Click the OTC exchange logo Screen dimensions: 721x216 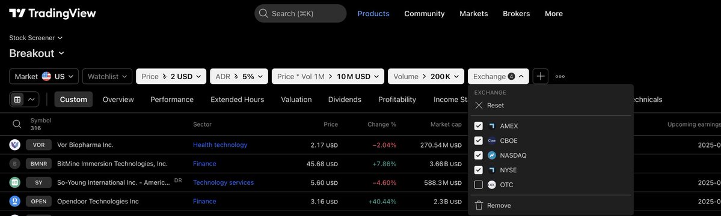492,185
